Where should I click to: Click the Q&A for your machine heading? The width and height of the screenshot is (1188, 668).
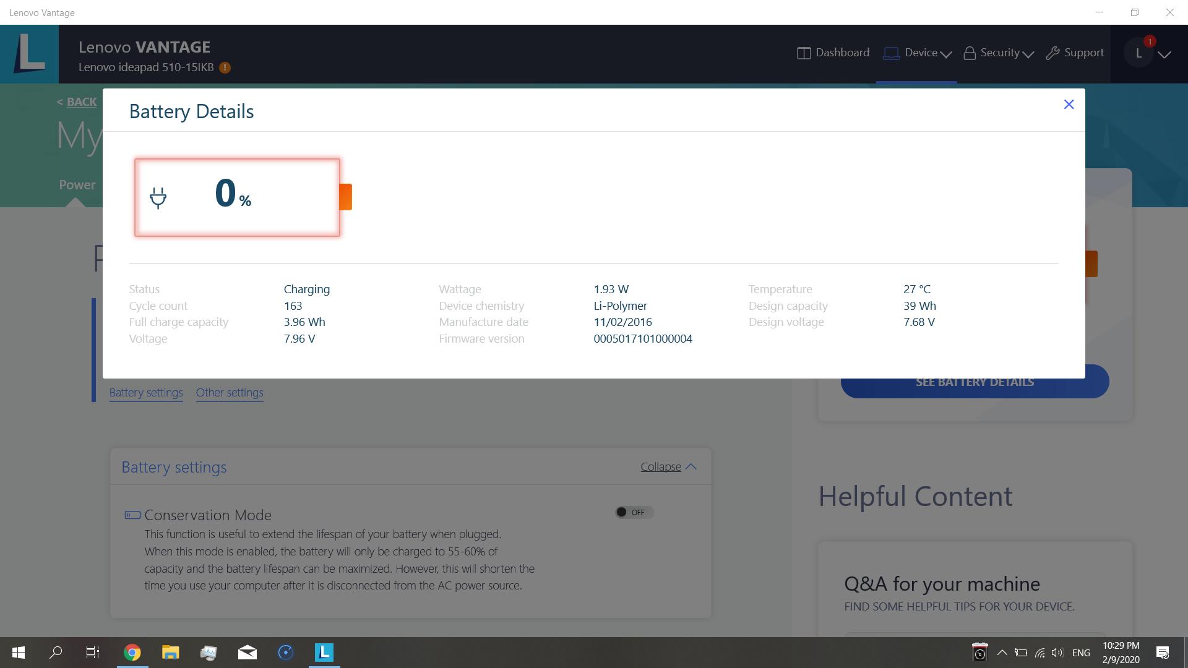click(x=942, y=584)
